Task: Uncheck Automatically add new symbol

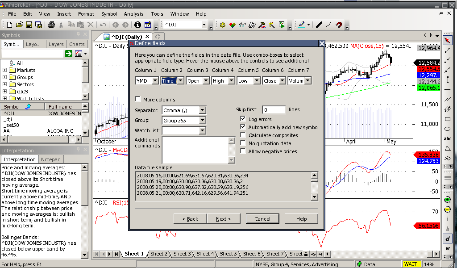Action: point(243,127)
